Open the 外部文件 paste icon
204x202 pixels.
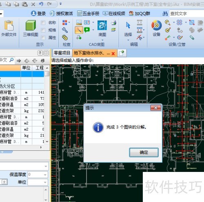tap(9, 26)
